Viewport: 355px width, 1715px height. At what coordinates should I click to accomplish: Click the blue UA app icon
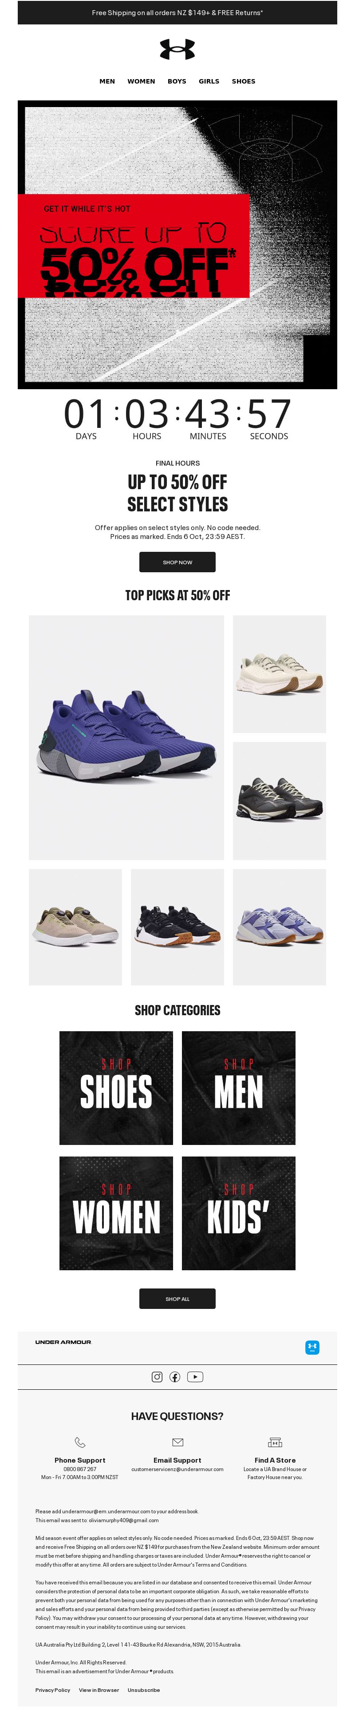(x=312, y=1347)
